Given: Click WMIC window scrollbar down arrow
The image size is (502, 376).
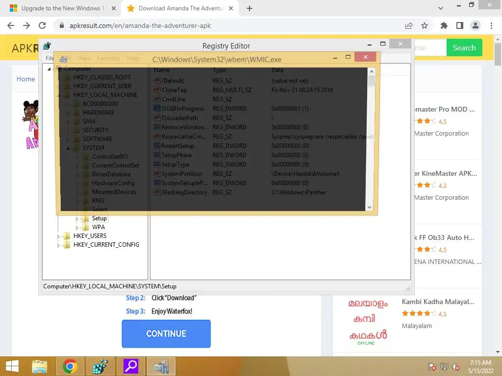Looking at the screenshot, I should [x=369, y=207].
